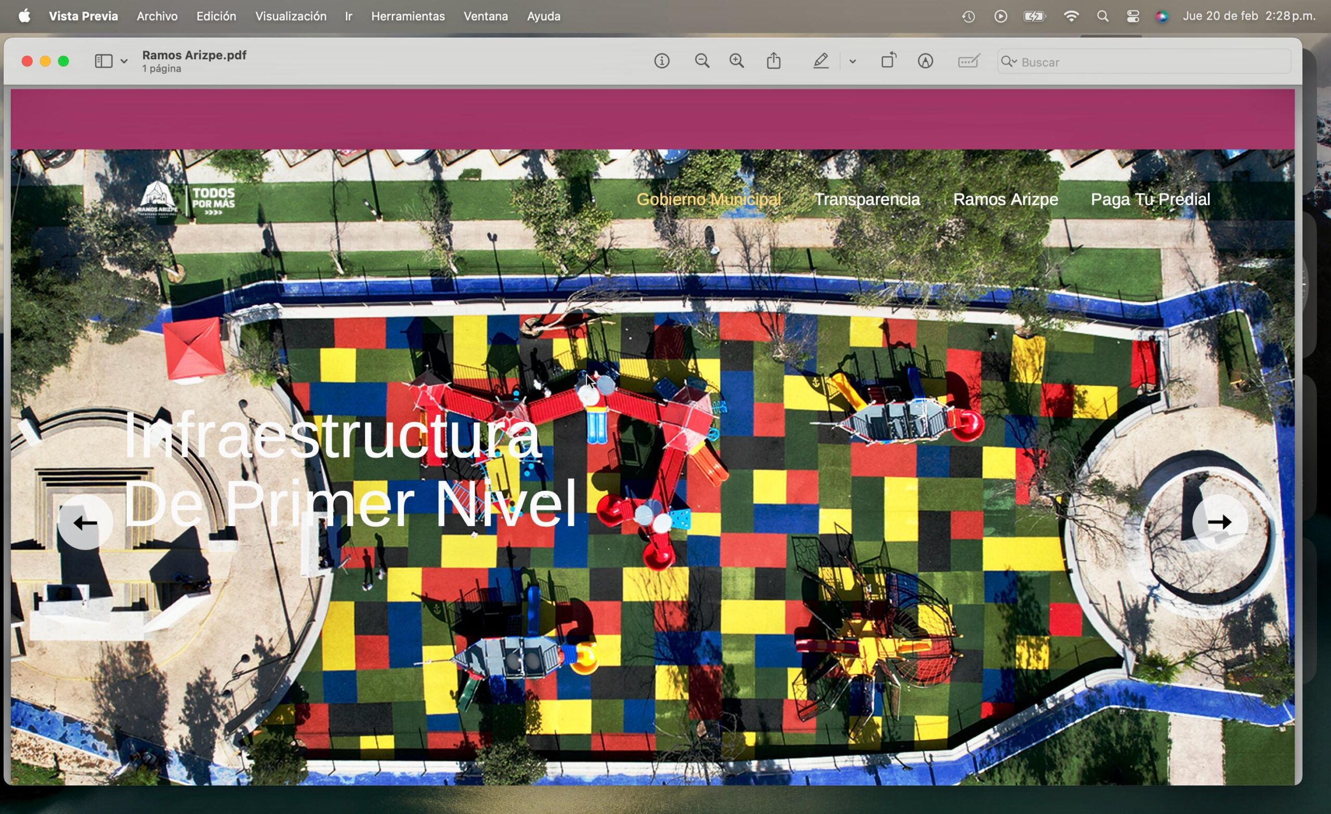
Task: Click the left arrow carousel button
Action: click(x=85, y=522)
